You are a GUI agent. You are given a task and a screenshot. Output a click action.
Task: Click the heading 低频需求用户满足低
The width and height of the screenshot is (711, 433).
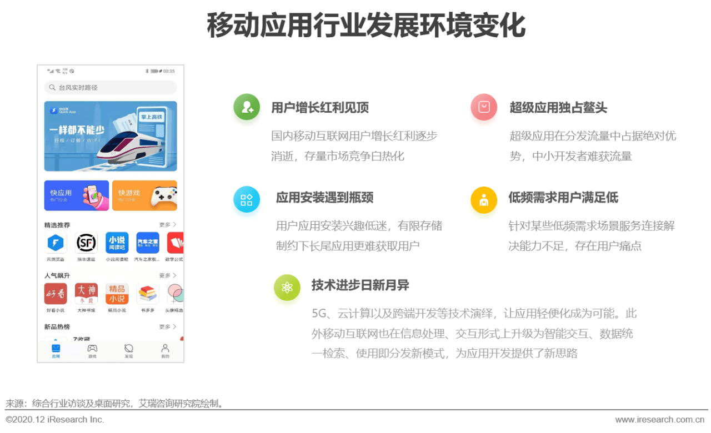coord(563,198)
